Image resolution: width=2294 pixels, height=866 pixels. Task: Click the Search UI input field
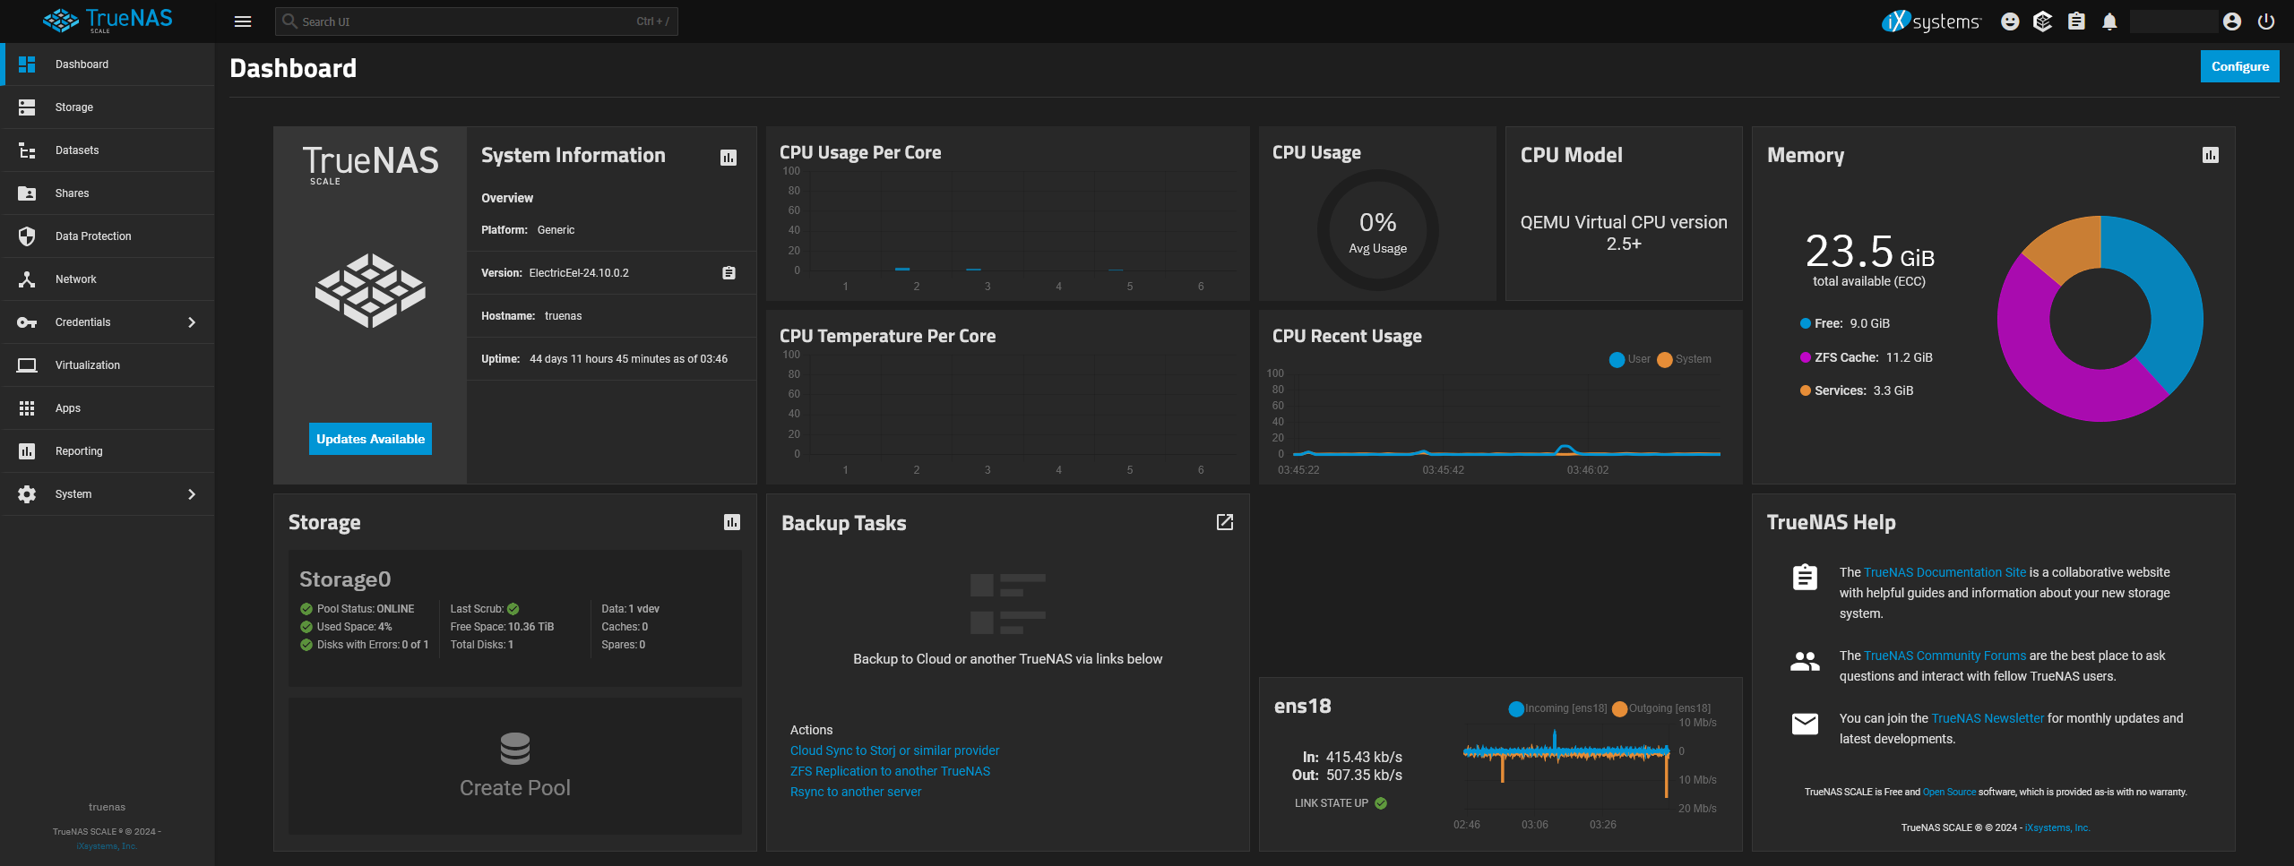click(475, 21)
